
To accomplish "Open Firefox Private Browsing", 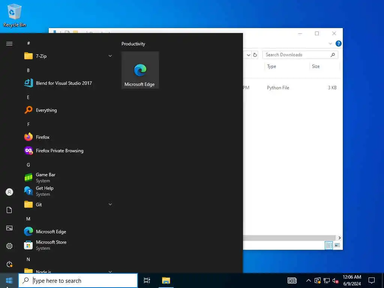I will 68,151.
